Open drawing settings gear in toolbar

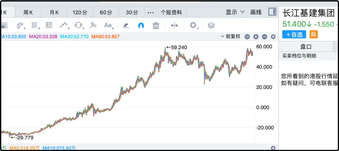click(x=193, y=25)
